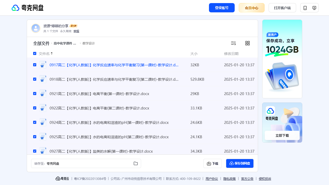The width and height of the screenshot is (329, 185).
Task: Click the 夸克云 footer logo
Action: click(x=62, y=179)
